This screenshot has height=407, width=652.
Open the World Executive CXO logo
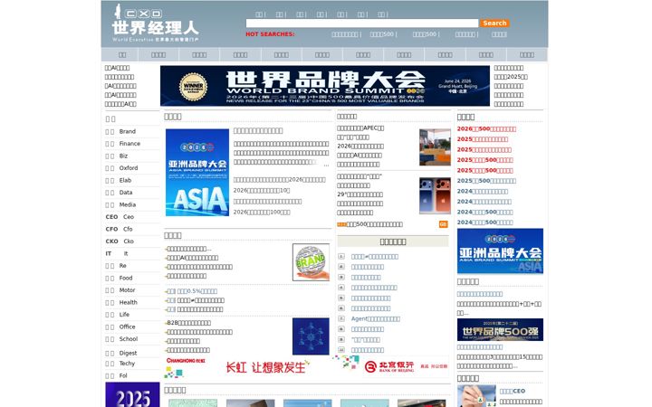point(156,23)
